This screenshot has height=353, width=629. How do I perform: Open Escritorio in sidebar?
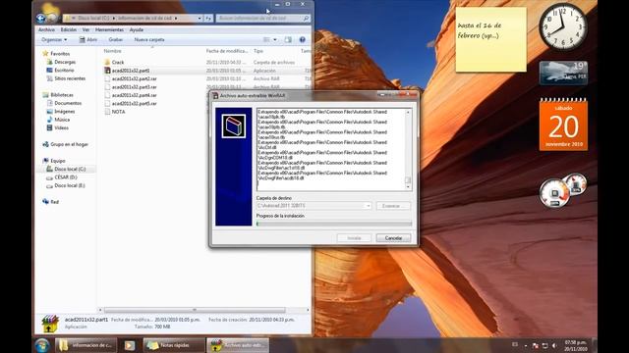tap(64, 70)
